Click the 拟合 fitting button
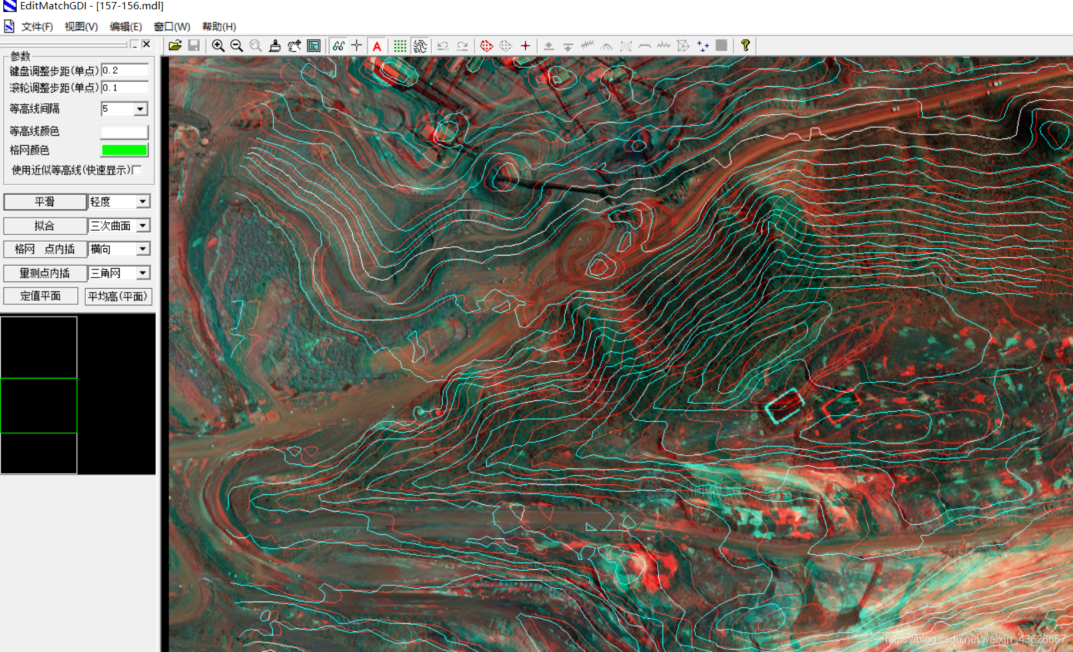Viewport: 1073px width, 652px height. (45, 226)
